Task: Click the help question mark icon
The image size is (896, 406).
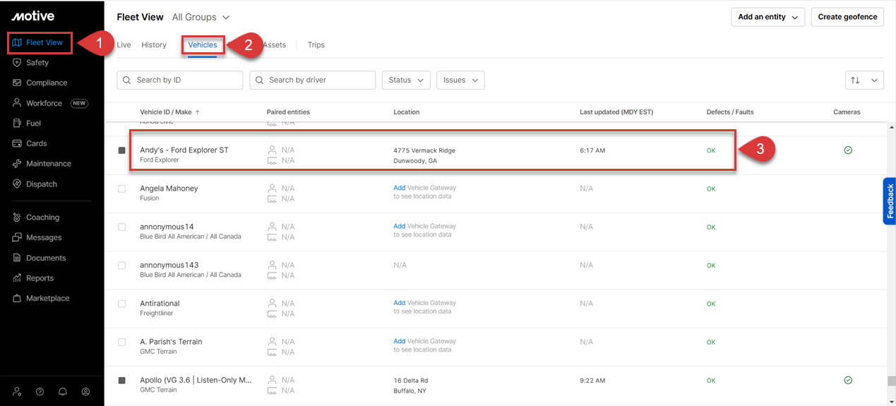Action: tap(40, 391)
